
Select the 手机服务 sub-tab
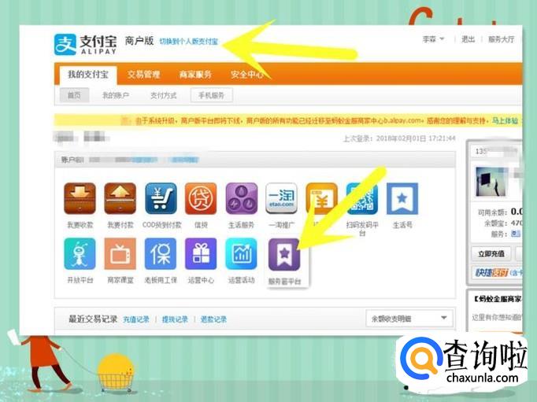click(x=211, y=95)
